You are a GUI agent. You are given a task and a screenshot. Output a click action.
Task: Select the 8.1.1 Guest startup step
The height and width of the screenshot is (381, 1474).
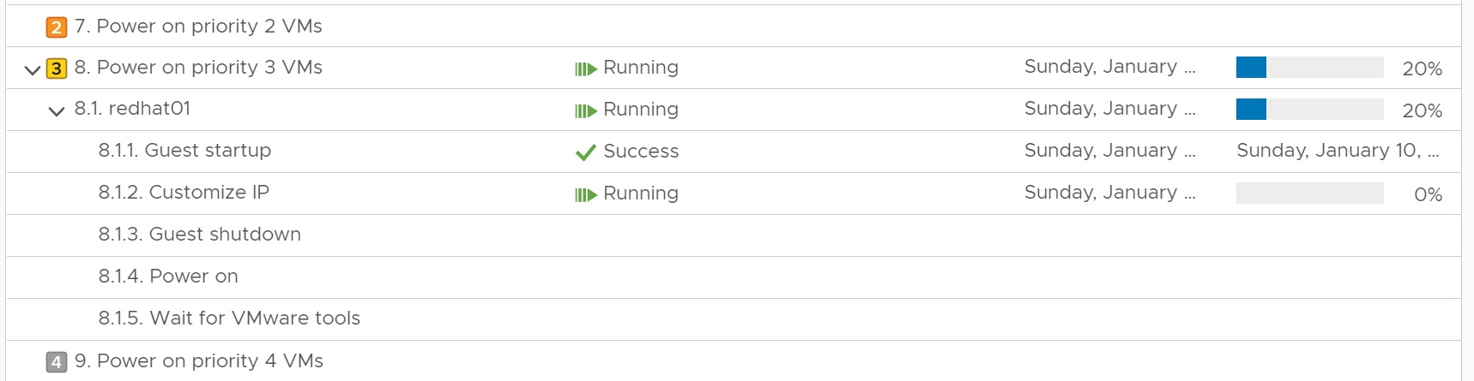[184, 151]
